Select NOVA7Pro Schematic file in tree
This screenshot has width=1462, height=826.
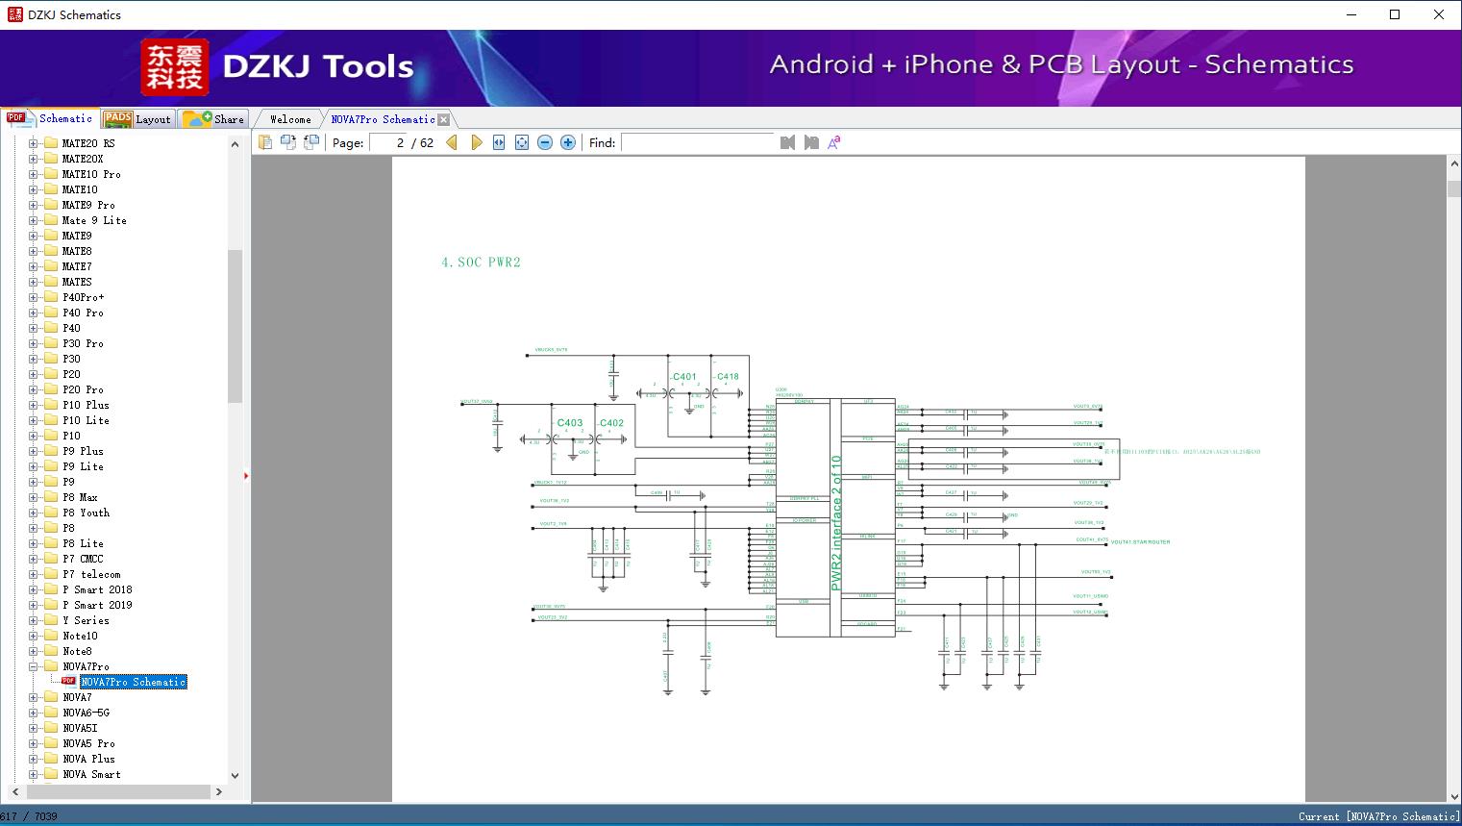tap(133, 682)
